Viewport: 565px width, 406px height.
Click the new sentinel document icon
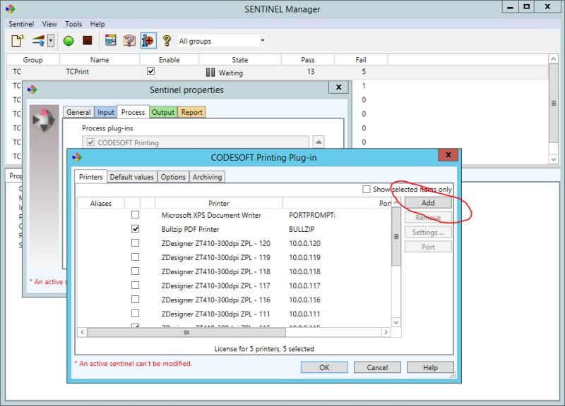click(x=17, y=40)
